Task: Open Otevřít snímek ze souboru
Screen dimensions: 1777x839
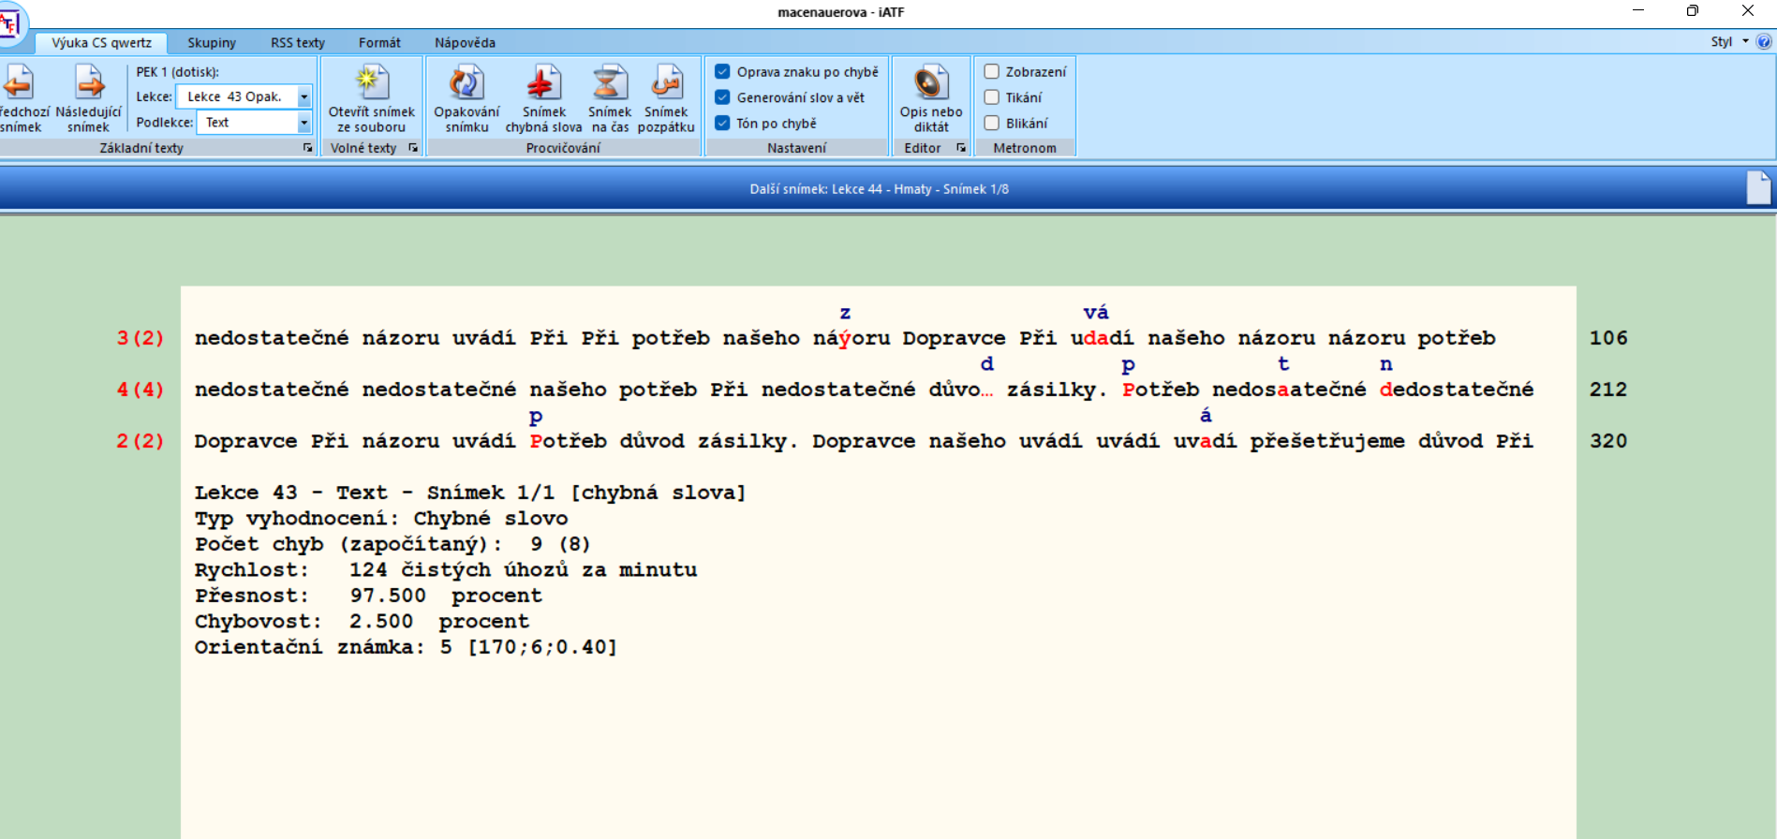Action: pyautogui.click(x=371, y=84)
